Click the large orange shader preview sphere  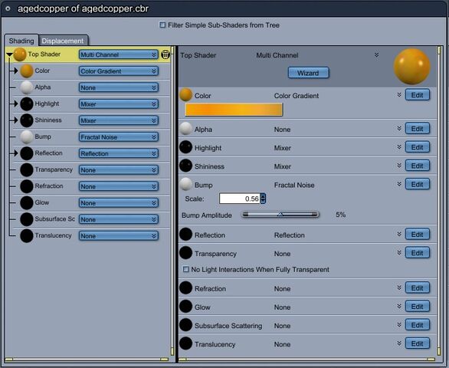(x=411, y=67)
